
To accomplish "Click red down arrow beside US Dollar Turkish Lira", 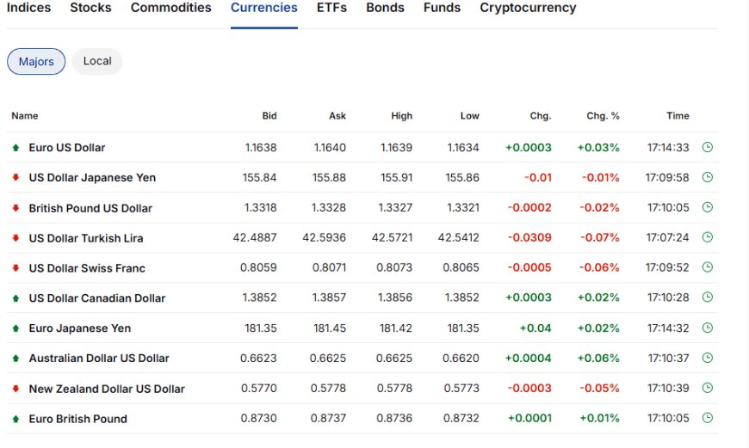I will (x=15, y=238).
